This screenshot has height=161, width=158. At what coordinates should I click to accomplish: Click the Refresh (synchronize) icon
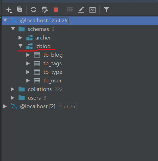[x=34, y=10]
